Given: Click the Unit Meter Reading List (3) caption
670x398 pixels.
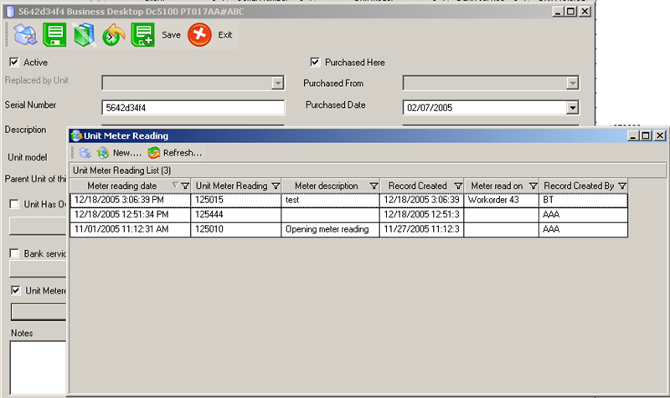Looking at the screenshot, I should coord(121,171).
